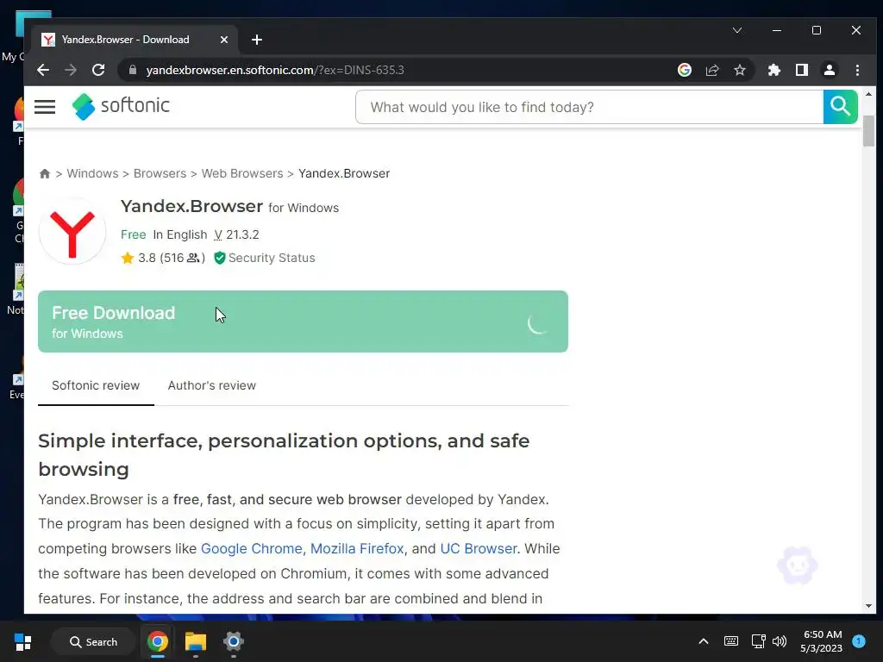Switch to the Author's review tab

[212, 385]
